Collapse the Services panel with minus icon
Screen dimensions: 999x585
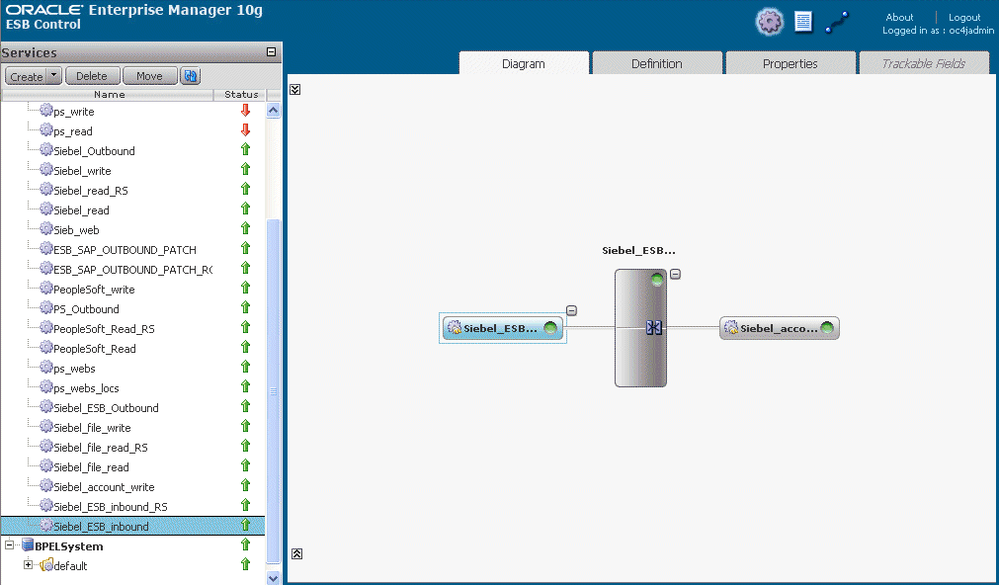pyautogui.click(x=271, y=52)
